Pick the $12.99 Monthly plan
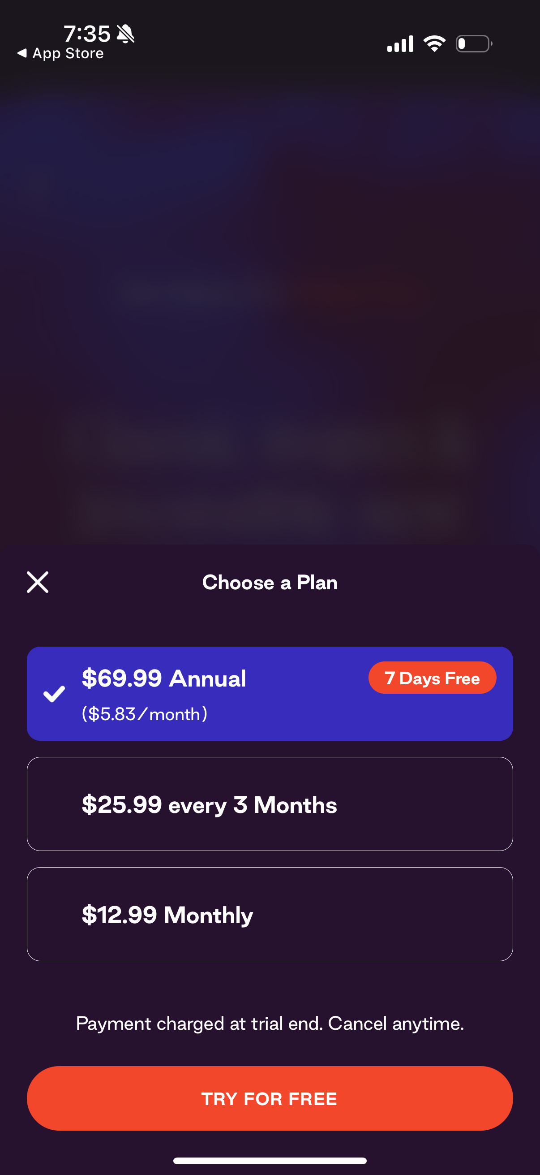Viewport: 540px width, 1175px height. (270, 914)
